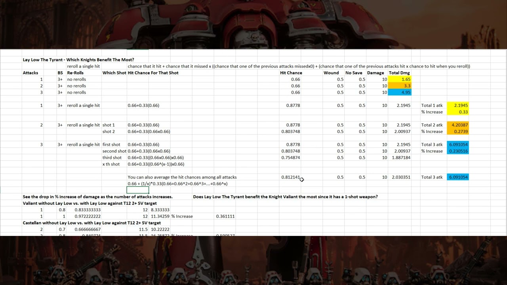Click the 'Which Shot' header cell
The height and width of the screenshot is (285, 507).
pyautogui.click(x=114, y=73)
